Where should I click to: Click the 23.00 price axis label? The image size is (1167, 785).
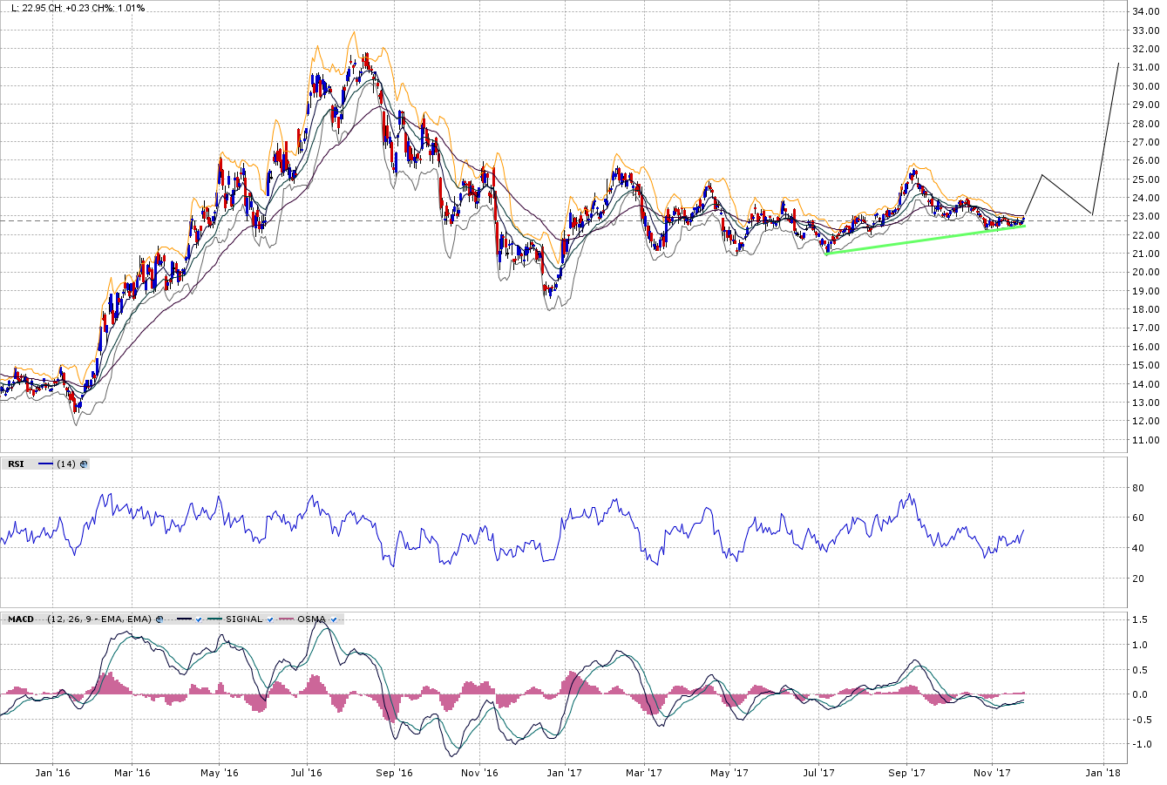point(1144,216)
